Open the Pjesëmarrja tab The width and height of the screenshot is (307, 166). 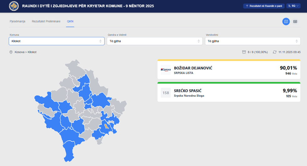coord(17,21)
